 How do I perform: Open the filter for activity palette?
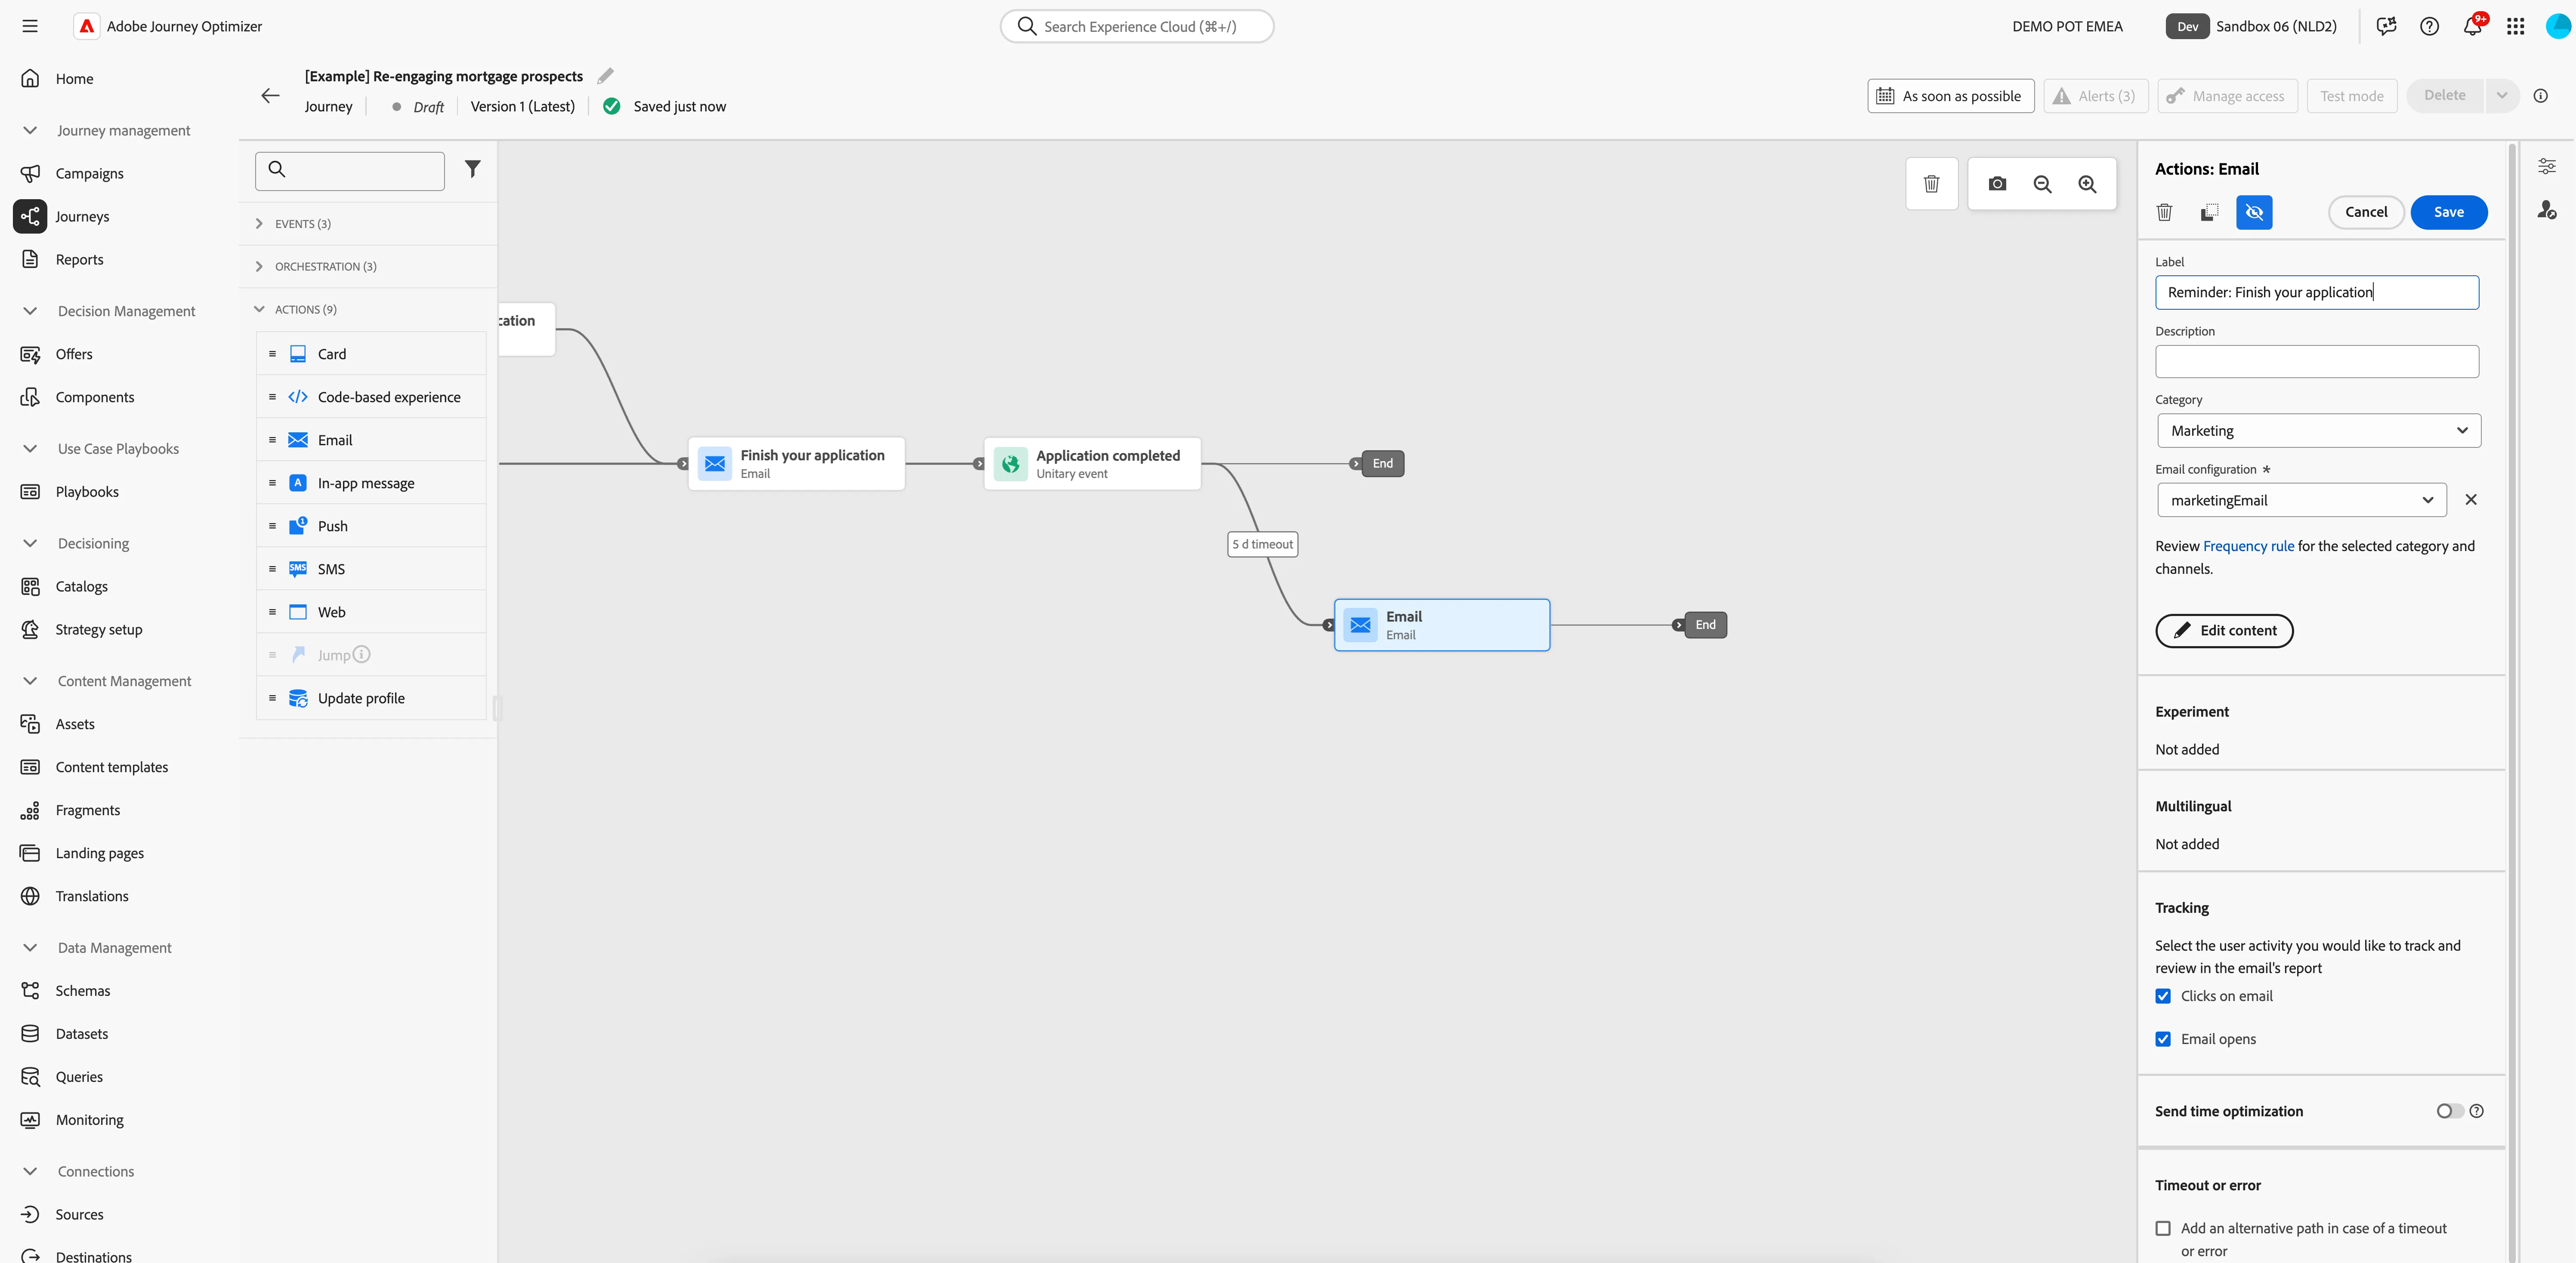[472, 169]
